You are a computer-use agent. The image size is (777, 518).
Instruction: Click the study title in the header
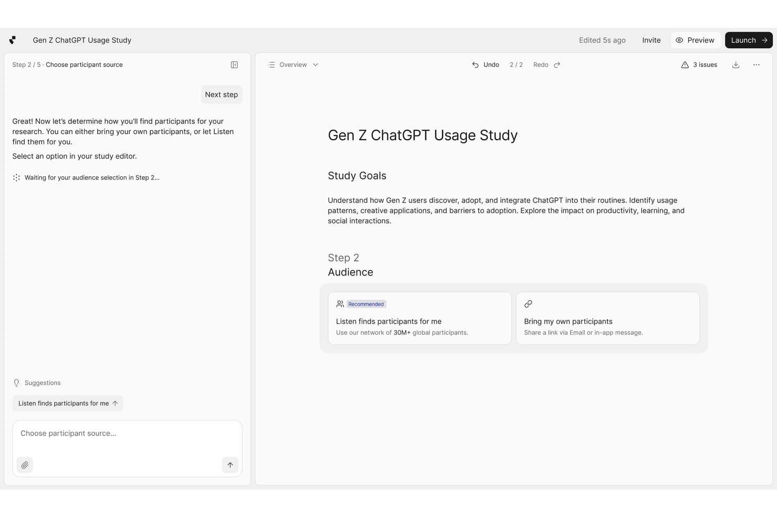(82, 40)
